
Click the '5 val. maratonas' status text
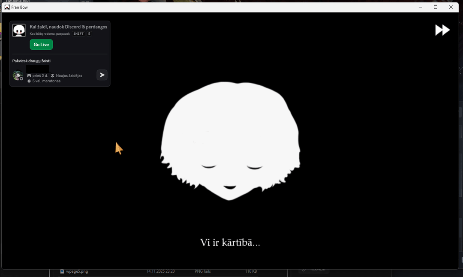(46, 81)
